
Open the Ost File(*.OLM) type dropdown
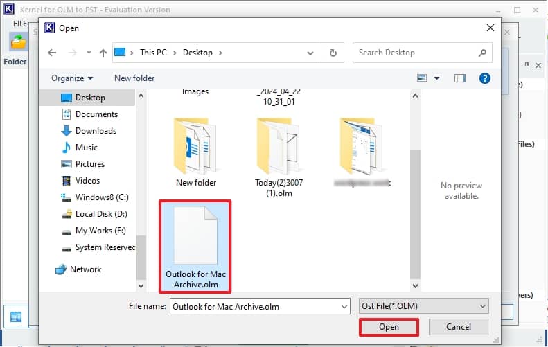[423, 306]
